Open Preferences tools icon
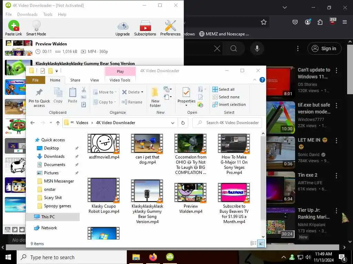The width and height of the screenshot is (353, 264). pos(170,28)
